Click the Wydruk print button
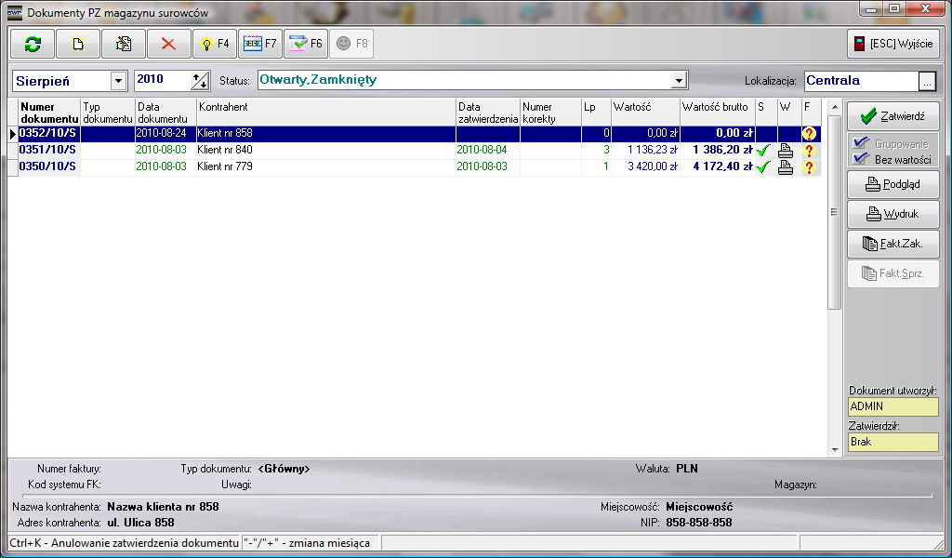This screenshot has width=952, height=558. tap(892, 214)
